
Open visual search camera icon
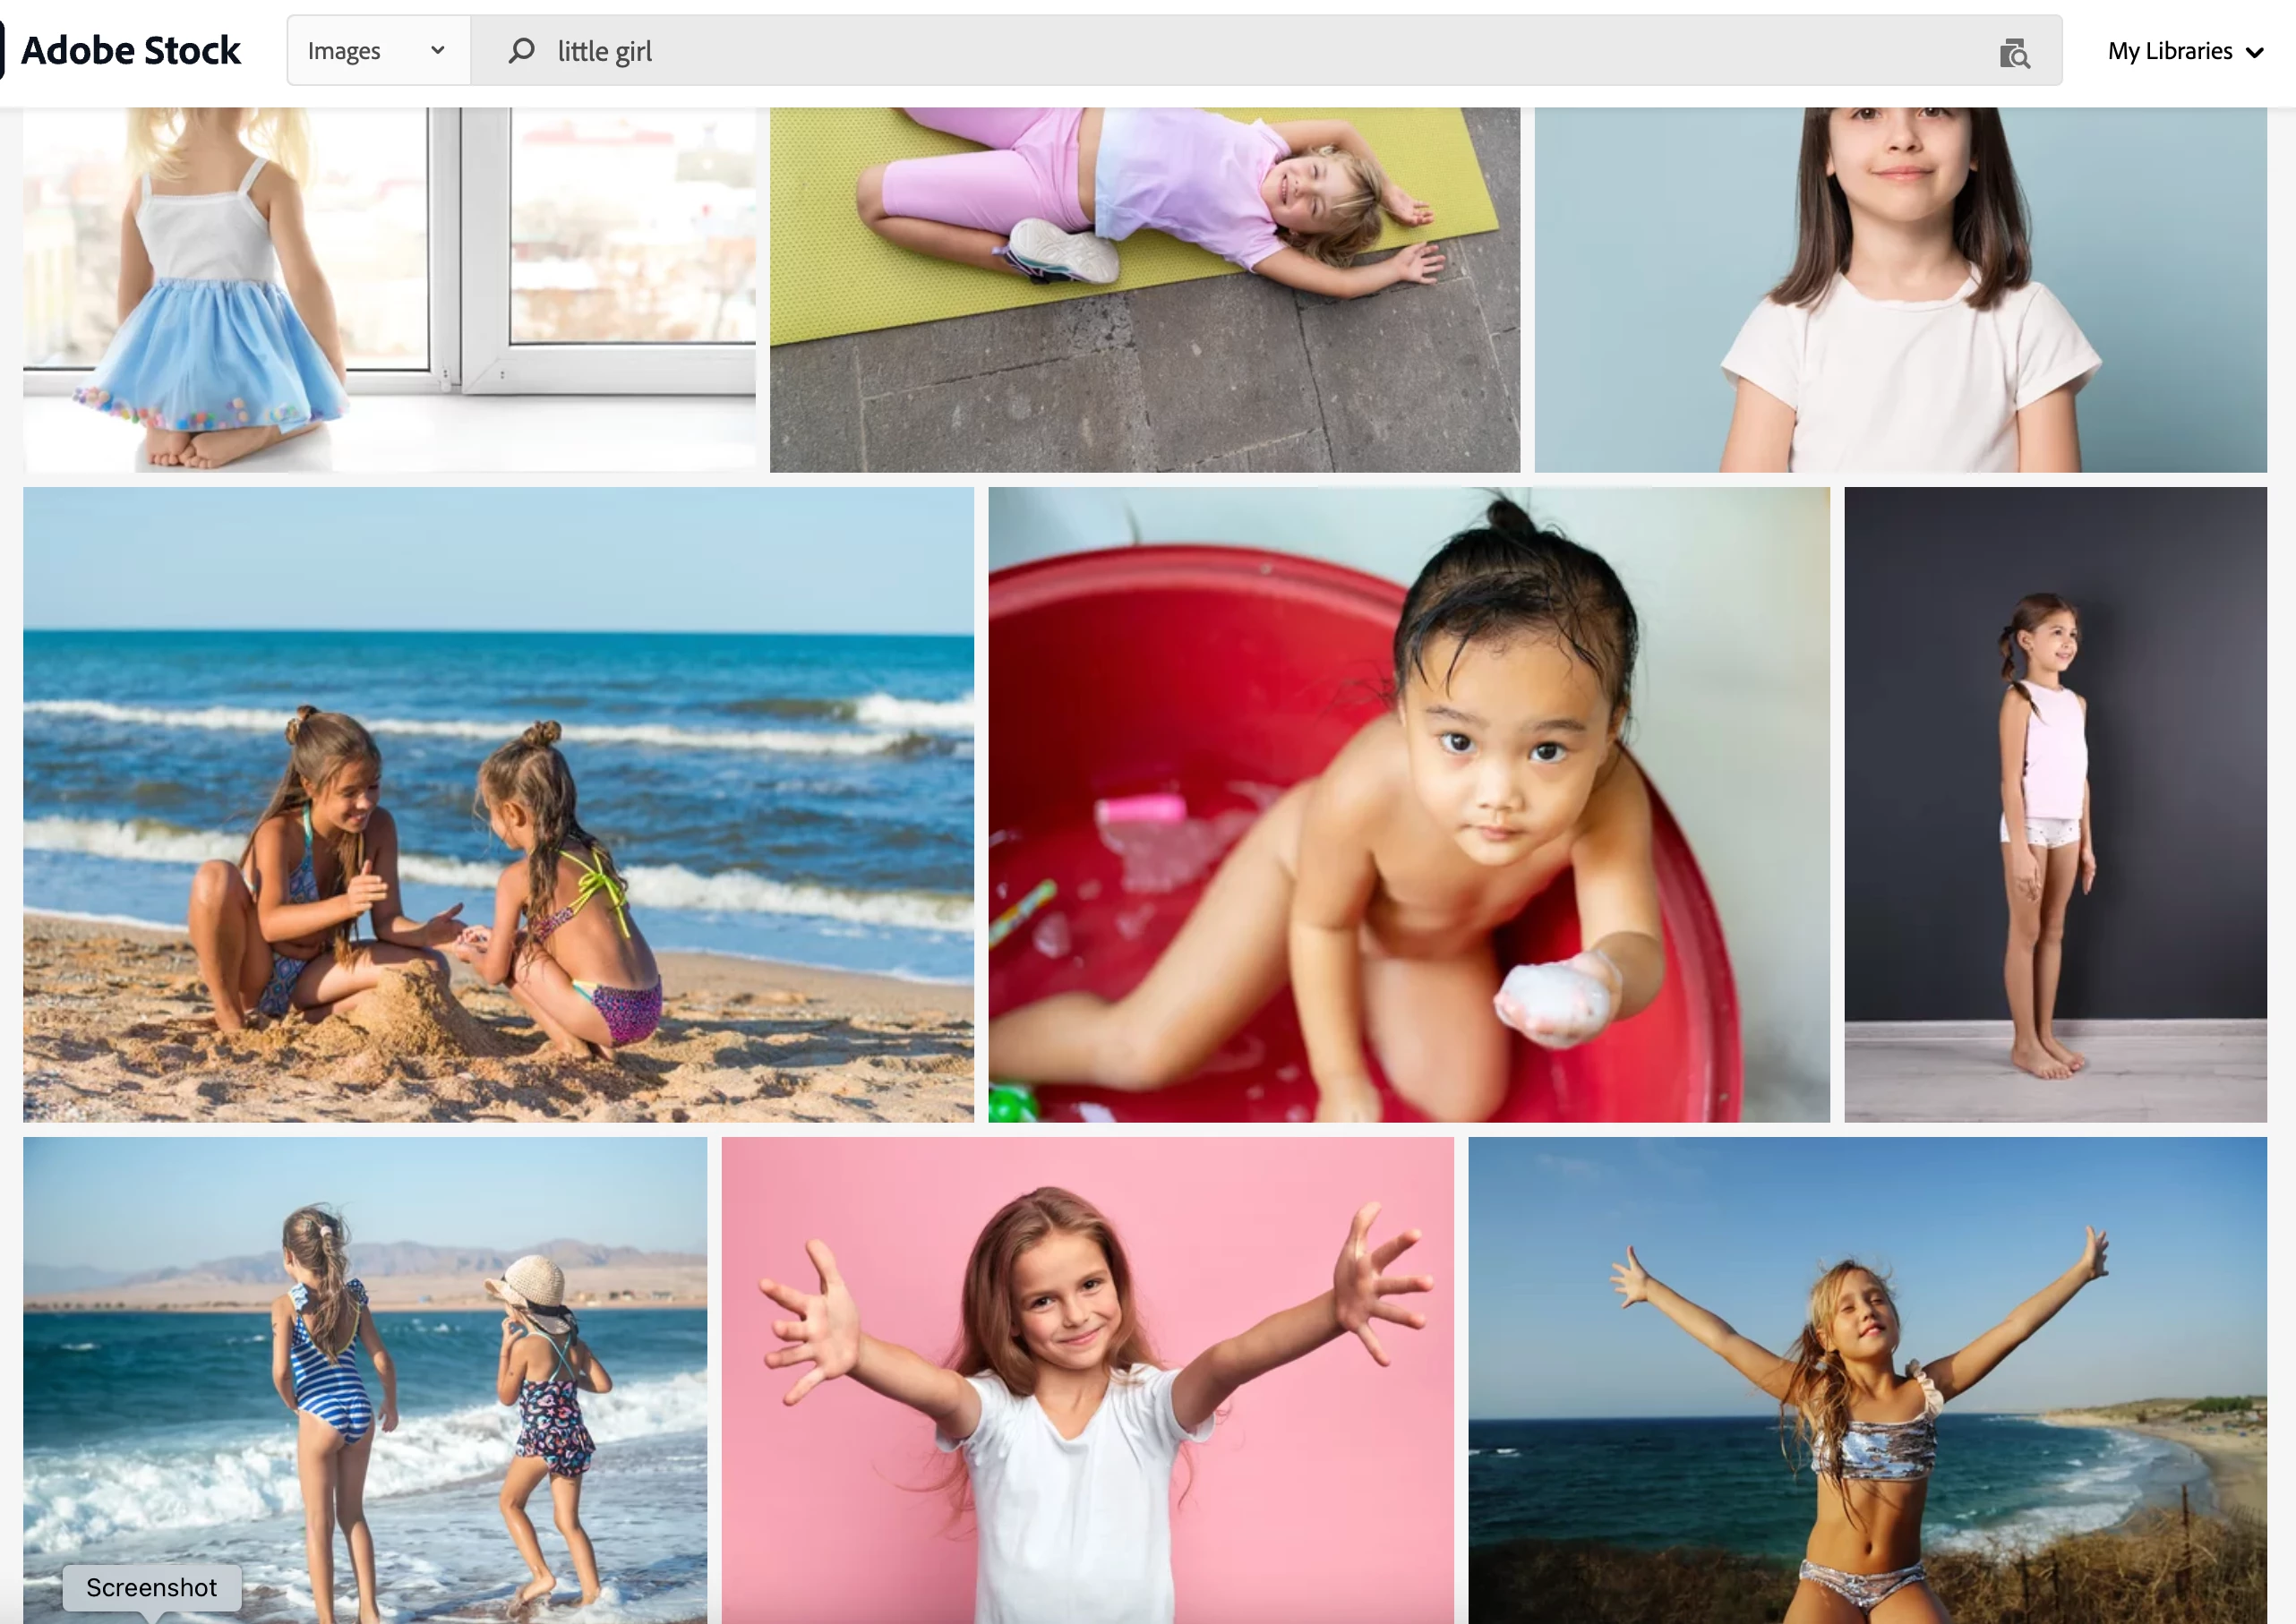tap(2014, 52)
